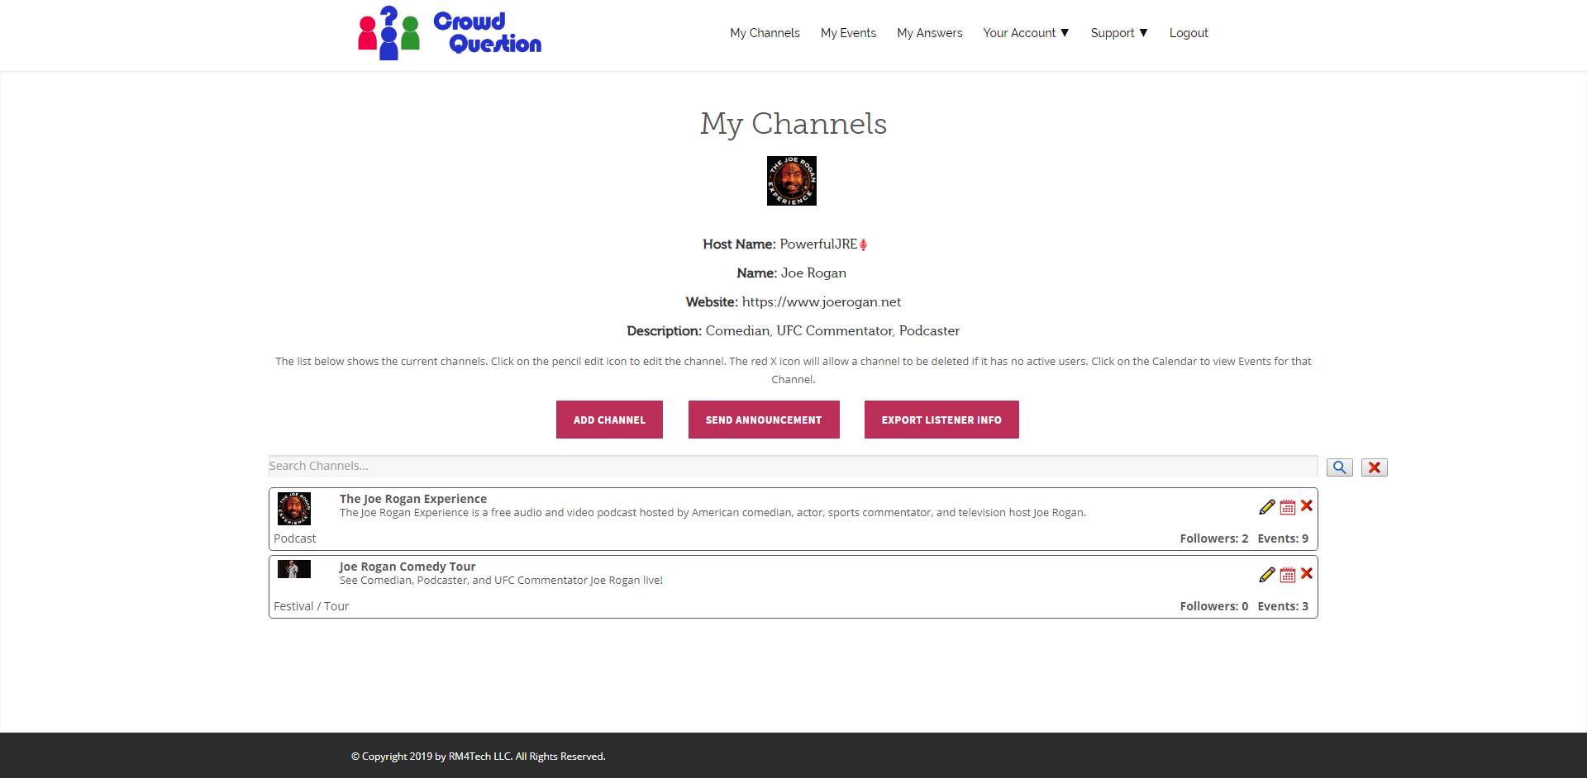Click the Crowd Question logo
This screenshot has width=1587, height=778.
pos(450,33)
